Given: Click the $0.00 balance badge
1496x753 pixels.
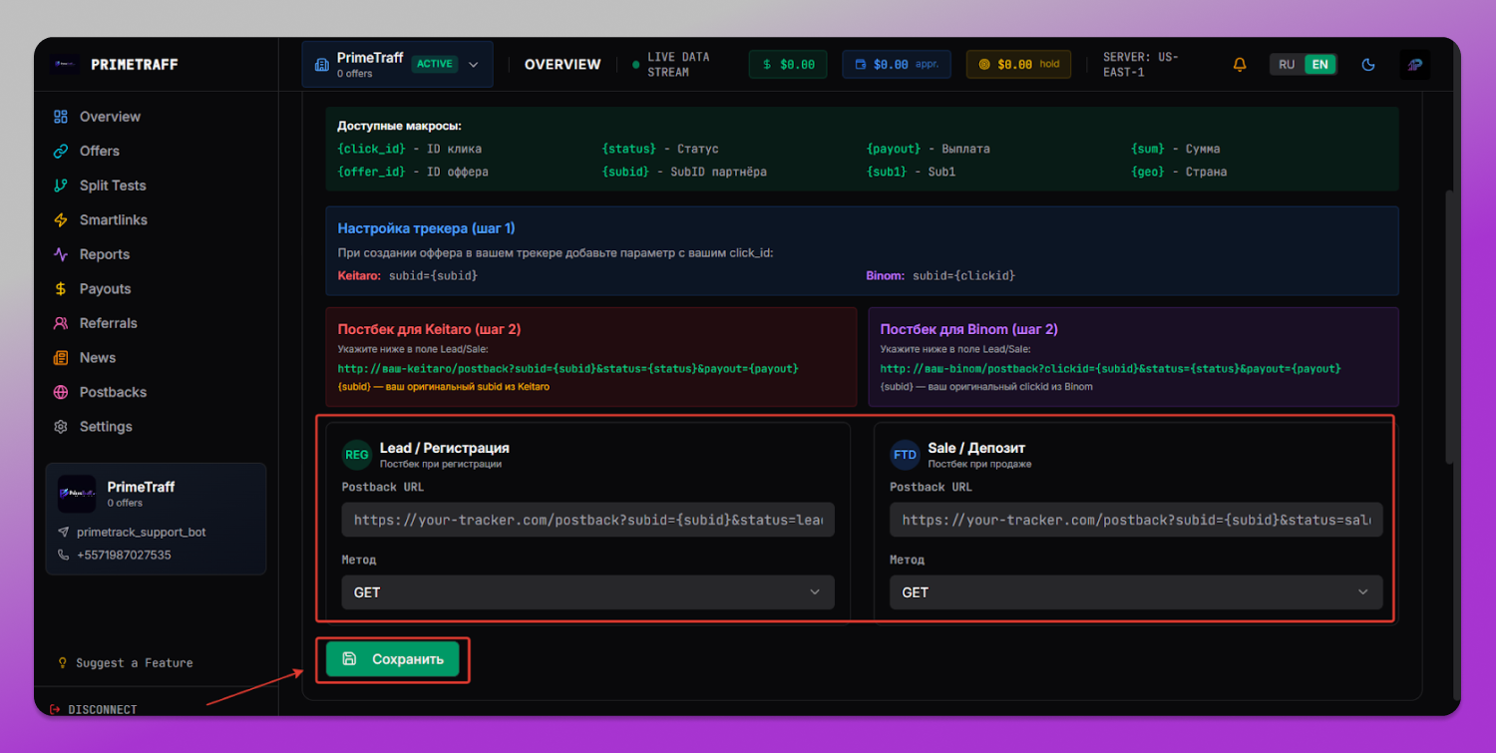Looking at the screenshot, I should tap(789, 65).
